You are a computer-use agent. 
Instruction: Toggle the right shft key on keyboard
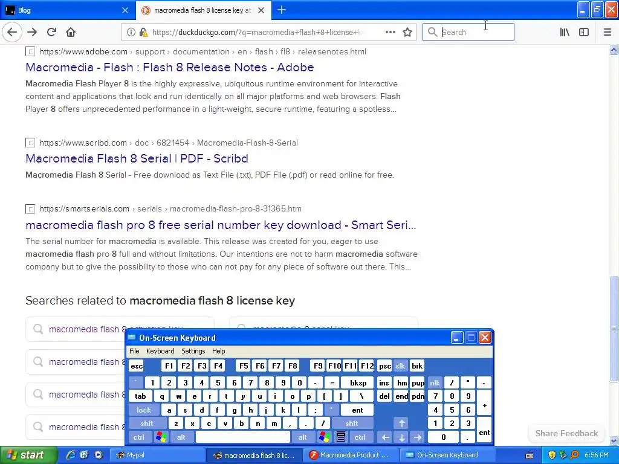pos(351,424)
